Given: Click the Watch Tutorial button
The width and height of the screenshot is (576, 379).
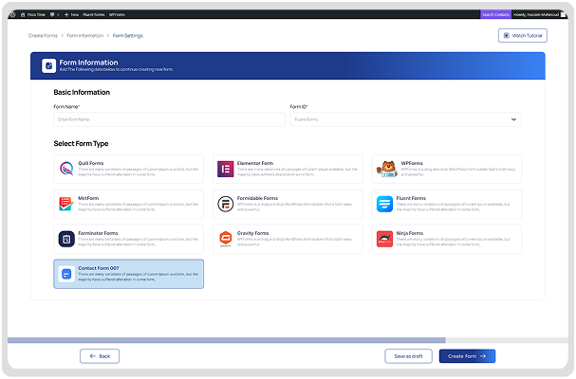Looking at the screenshot, I should point(522,36).
